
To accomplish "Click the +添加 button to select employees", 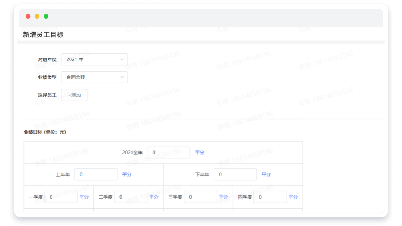I will point(74,95).
